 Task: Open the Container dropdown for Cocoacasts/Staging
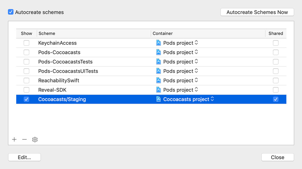click(x=212, y=99)
